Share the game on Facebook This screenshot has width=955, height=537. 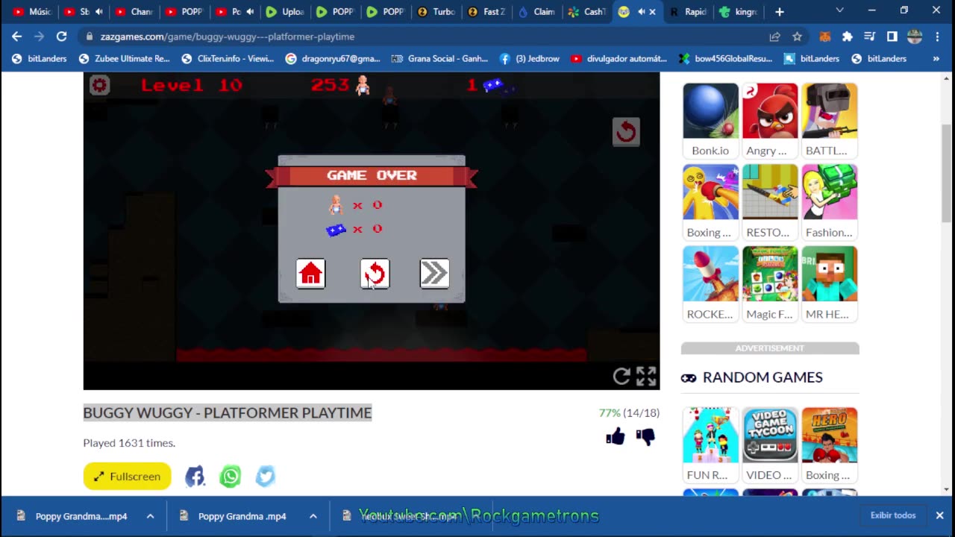195,476
